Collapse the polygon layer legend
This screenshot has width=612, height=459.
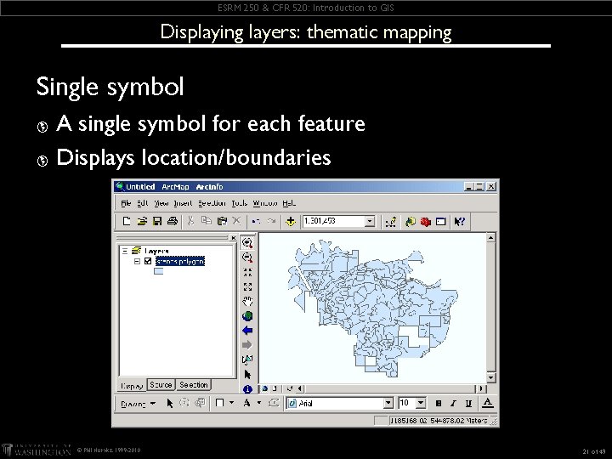coord(137,261)
